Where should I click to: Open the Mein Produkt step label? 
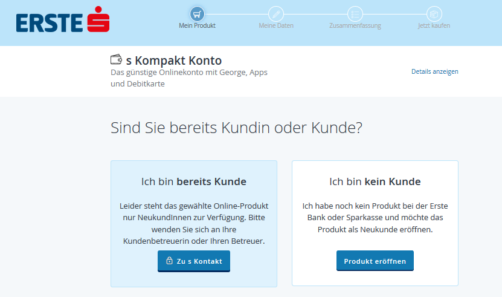pyautogui.click(x=197, y=25)
